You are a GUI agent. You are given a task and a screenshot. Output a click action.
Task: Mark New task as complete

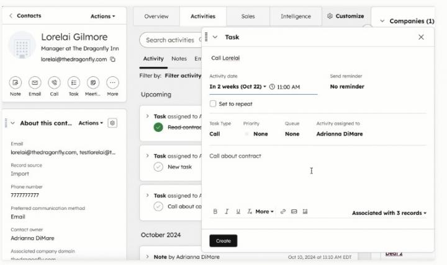point(158,167)
